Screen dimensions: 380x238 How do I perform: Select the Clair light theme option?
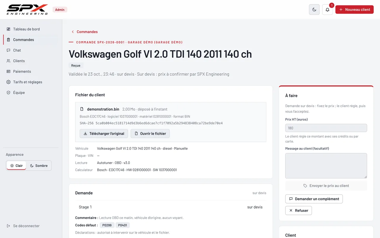[16, 166]
